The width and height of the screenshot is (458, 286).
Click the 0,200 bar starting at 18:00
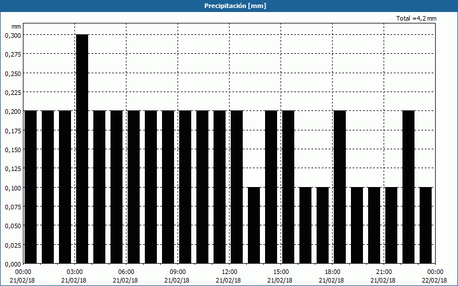[339, 187]
